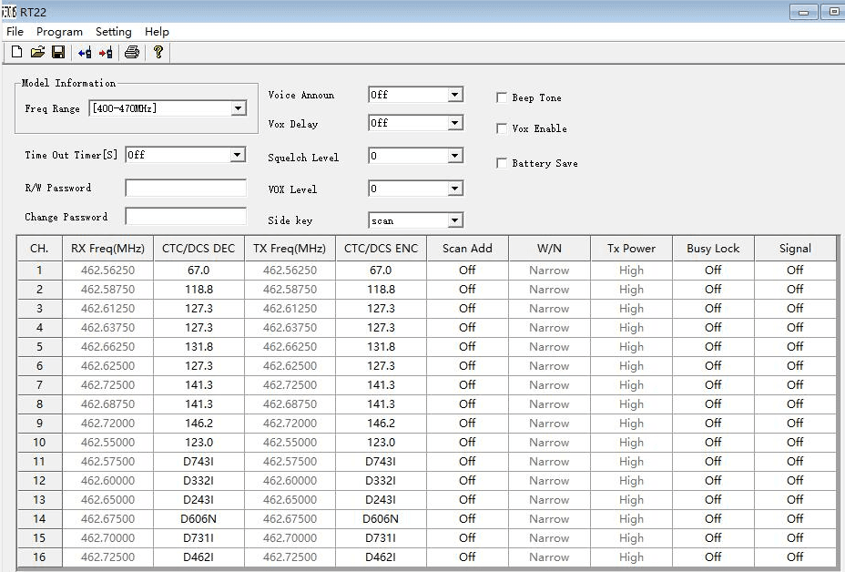845x572 pixels.
Task: Open the Squelch Level dropdown
Action: tap(454, 157)
